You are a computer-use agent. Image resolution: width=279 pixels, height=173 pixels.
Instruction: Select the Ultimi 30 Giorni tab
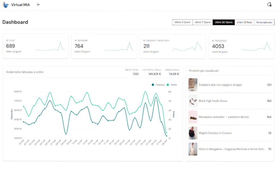point(223,22)
